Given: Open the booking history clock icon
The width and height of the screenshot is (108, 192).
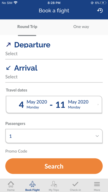Looking at the screenshot, I should [100, 11].
